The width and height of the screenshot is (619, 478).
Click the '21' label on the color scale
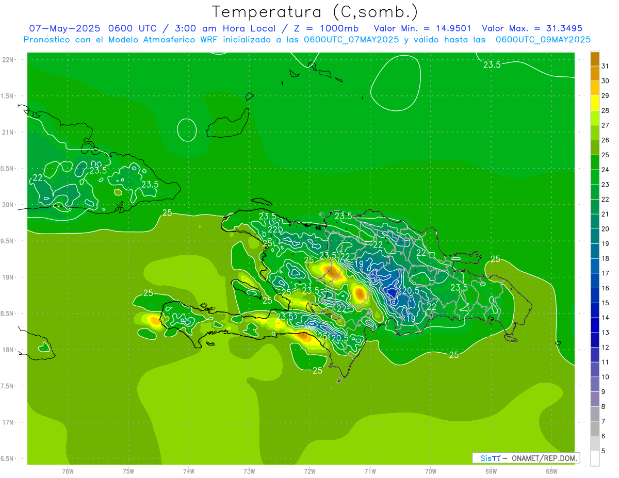pos(605,214)
